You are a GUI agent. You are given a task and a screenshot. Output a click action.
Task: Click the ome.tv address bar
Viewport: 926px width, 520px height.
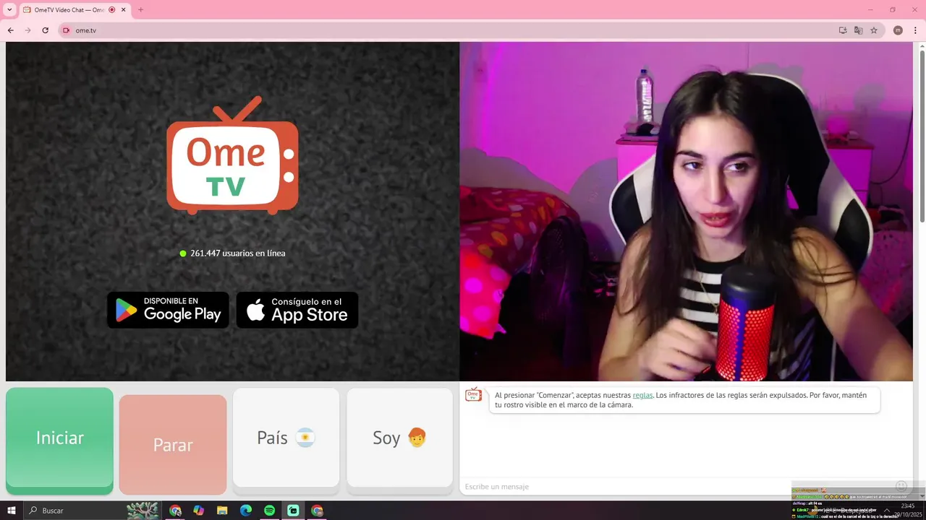pos(449,30)
